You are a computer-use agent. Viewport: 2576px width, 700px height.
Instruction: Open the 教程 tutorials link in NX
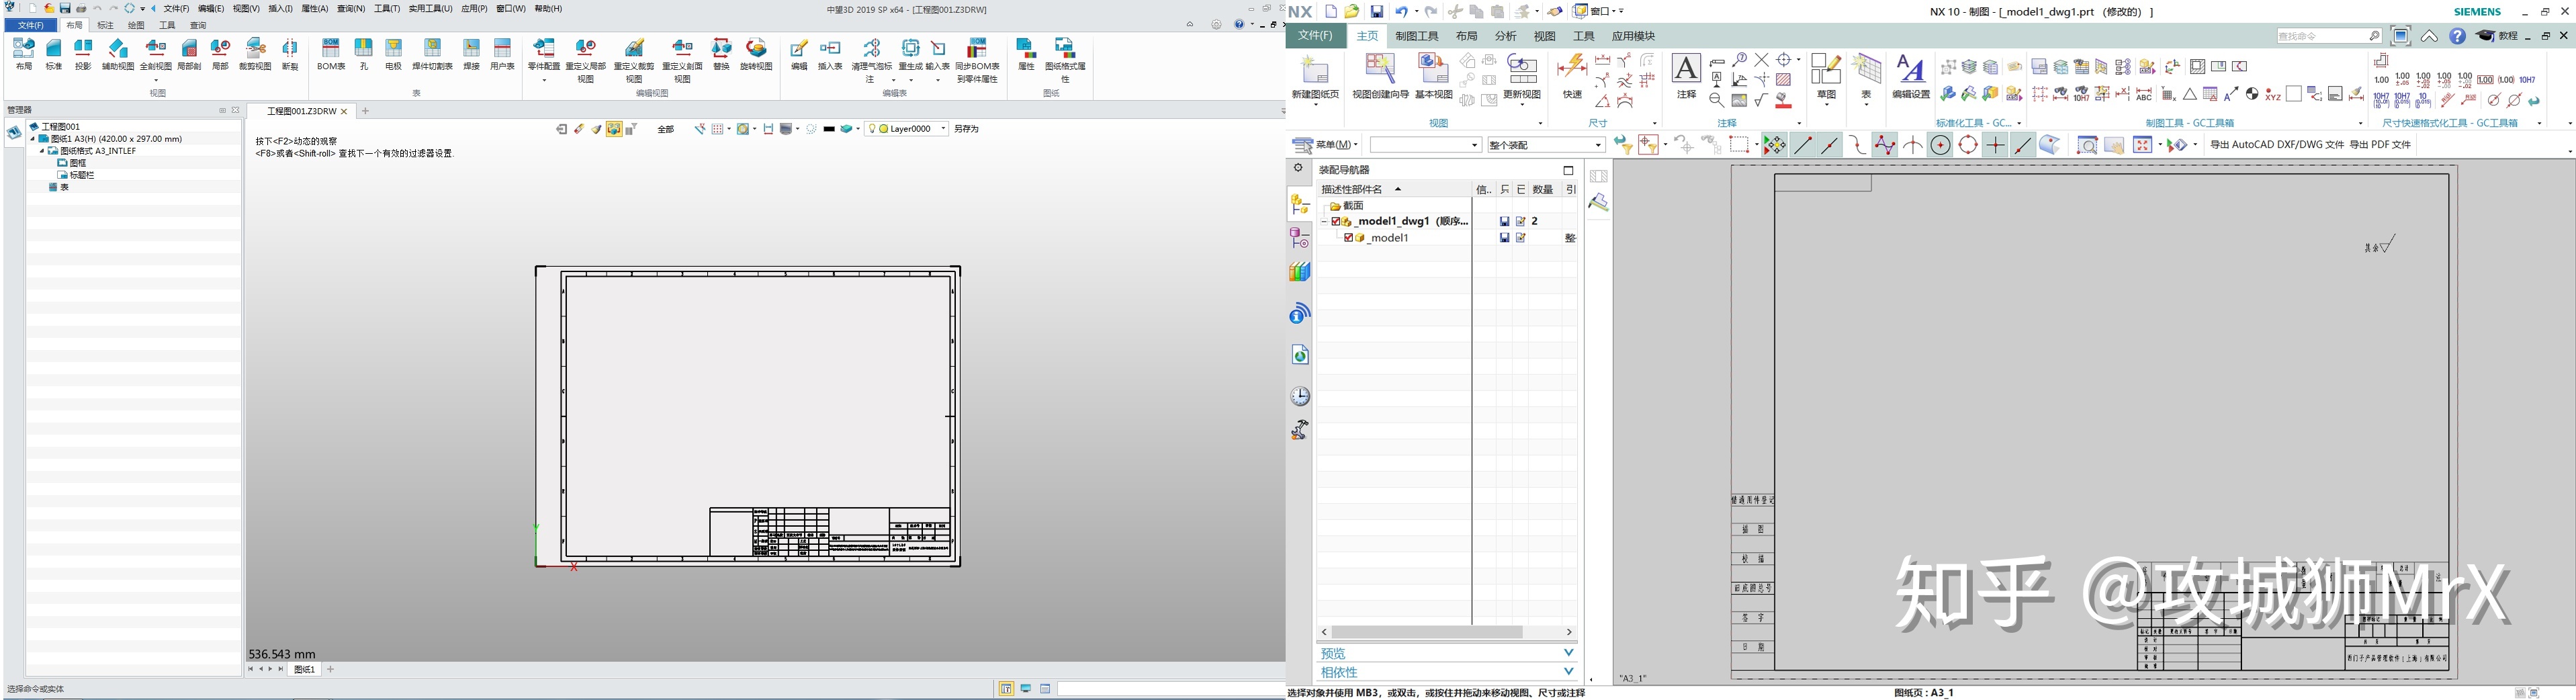click(2497, 36)
